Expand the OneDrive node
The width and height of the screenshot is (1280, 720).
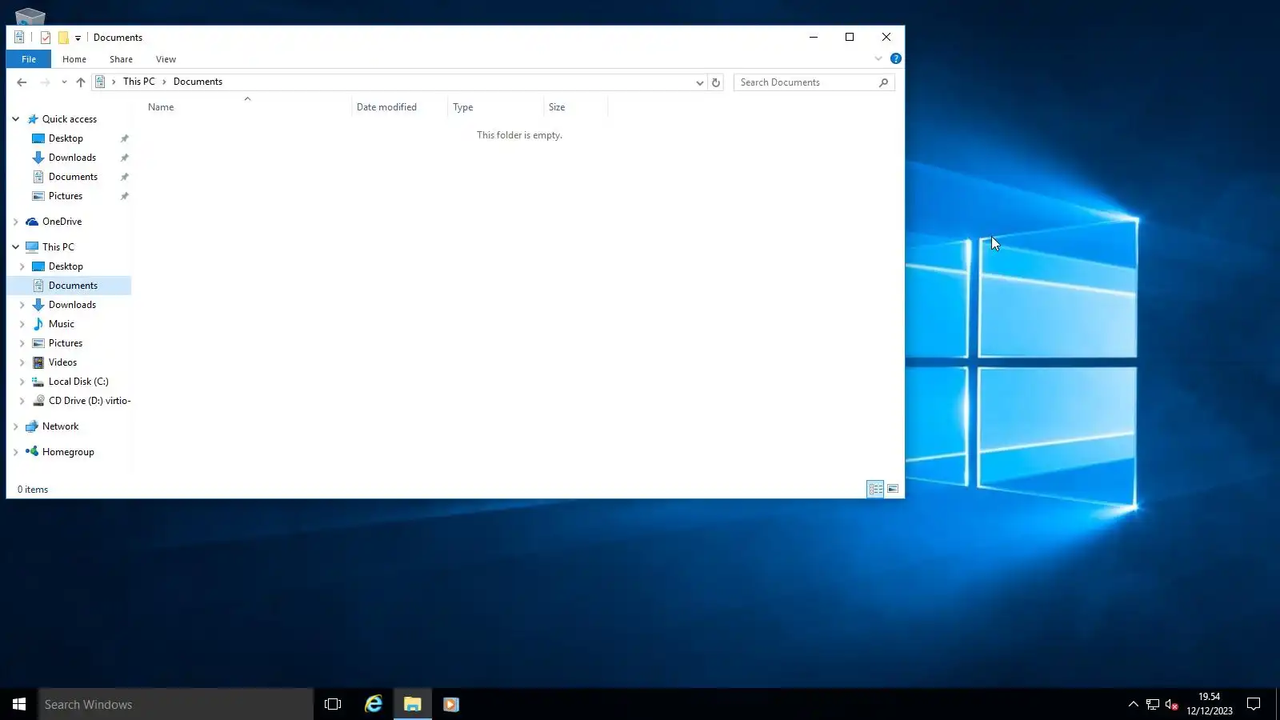16,222
